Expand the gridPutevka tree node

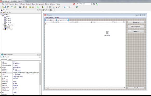click(3, 25)
